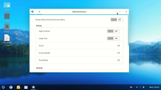Click the airplane mode tray icon

[x=137, y=87]
